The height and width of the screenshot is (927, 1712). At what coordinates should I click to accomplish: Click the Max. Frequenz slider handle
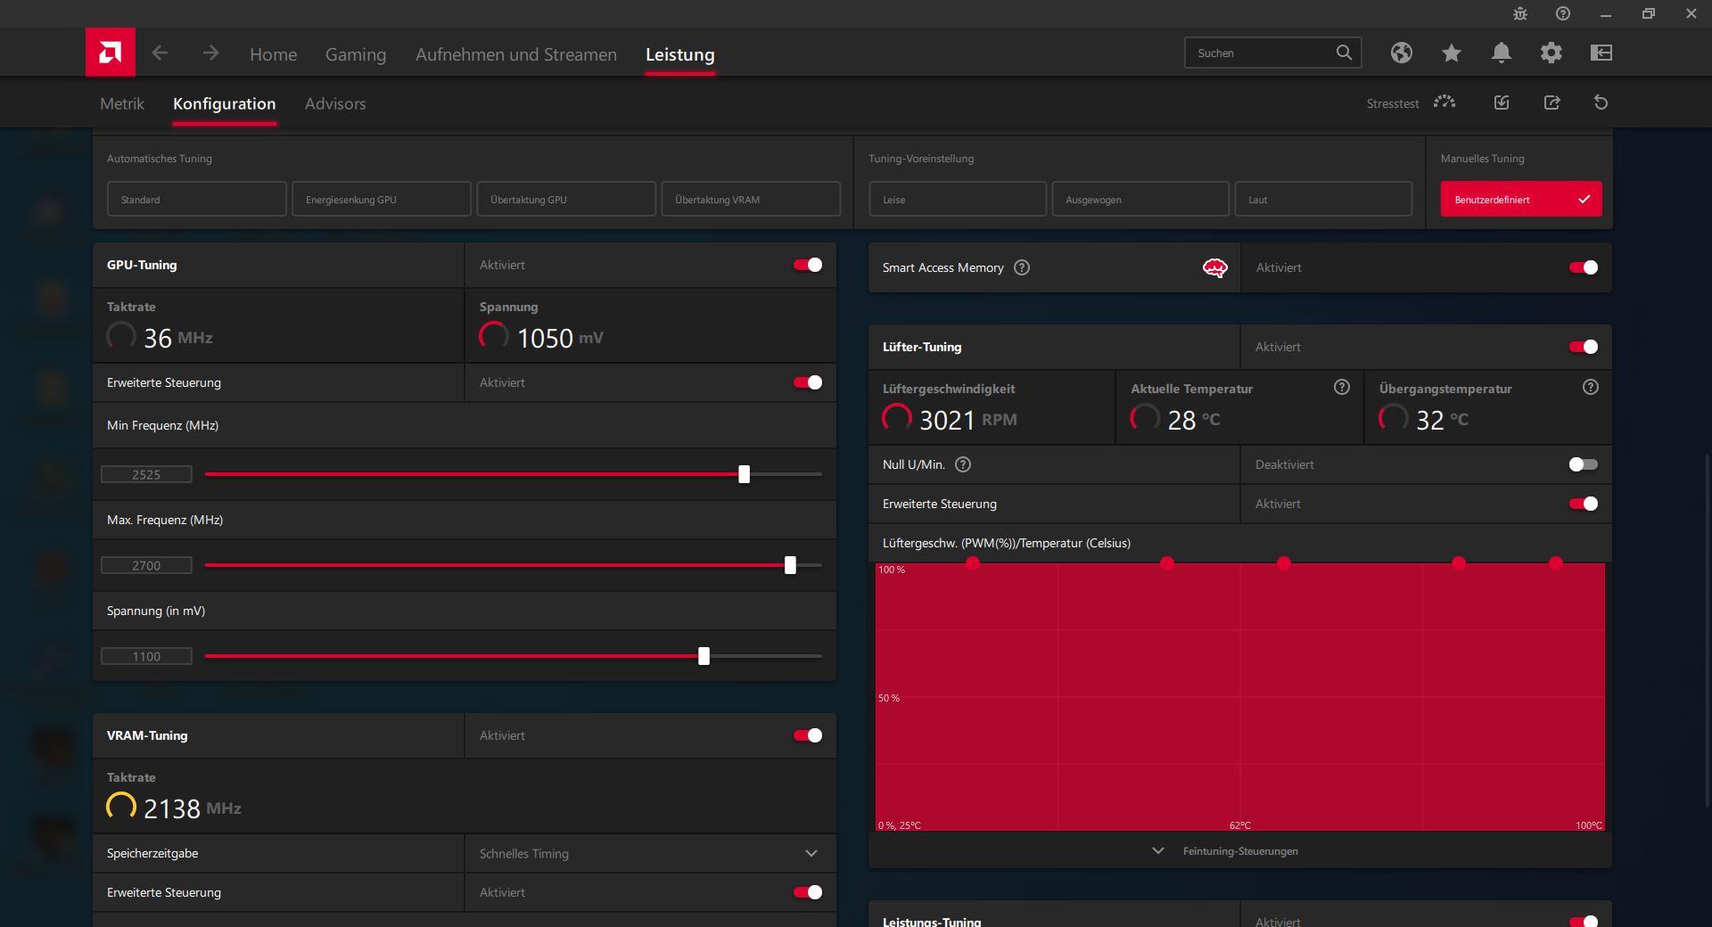pyautogui.click(x=790, y=565)
